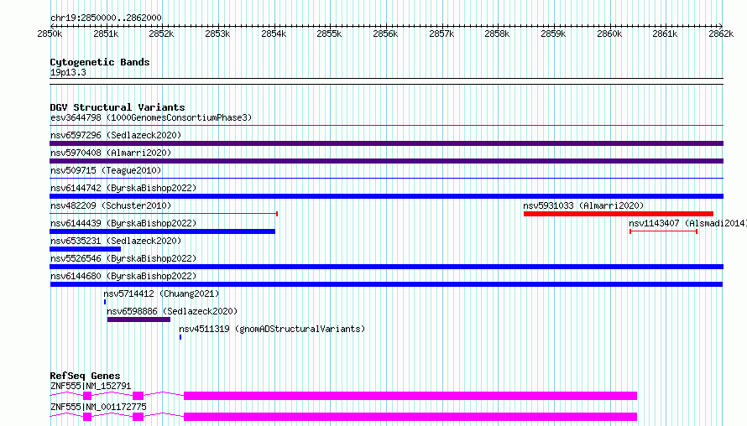Viewport: 747px width, 426px height.
Task: Click the 2850k ruler tick label
Action: click(x=50, y=34)
